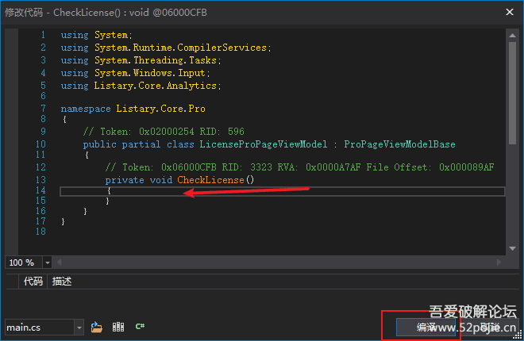Select the 描述 column header
This screenshot has width=524, height=341.
point(62,281)
